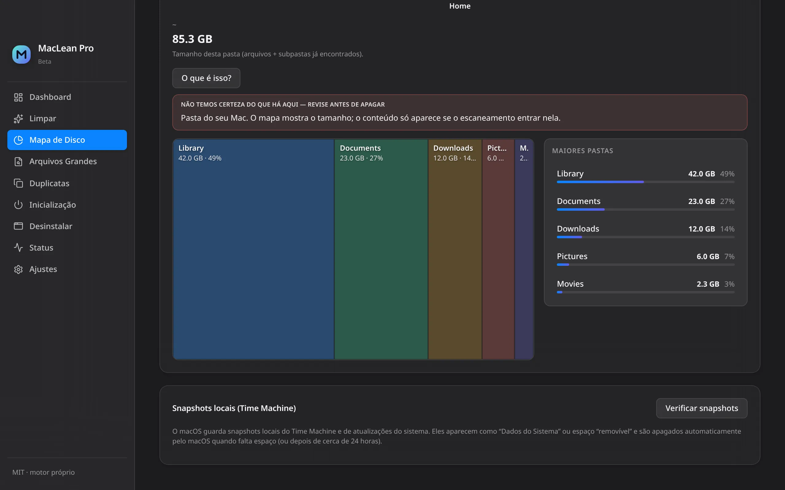Click the Duplicatas copy icon
The width and height of the screenshot is (785, 490).
pyautogui.click(x=18, y=183)
